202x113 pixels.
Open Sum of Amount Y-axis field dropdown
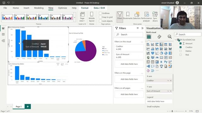(x=168, y=91)
